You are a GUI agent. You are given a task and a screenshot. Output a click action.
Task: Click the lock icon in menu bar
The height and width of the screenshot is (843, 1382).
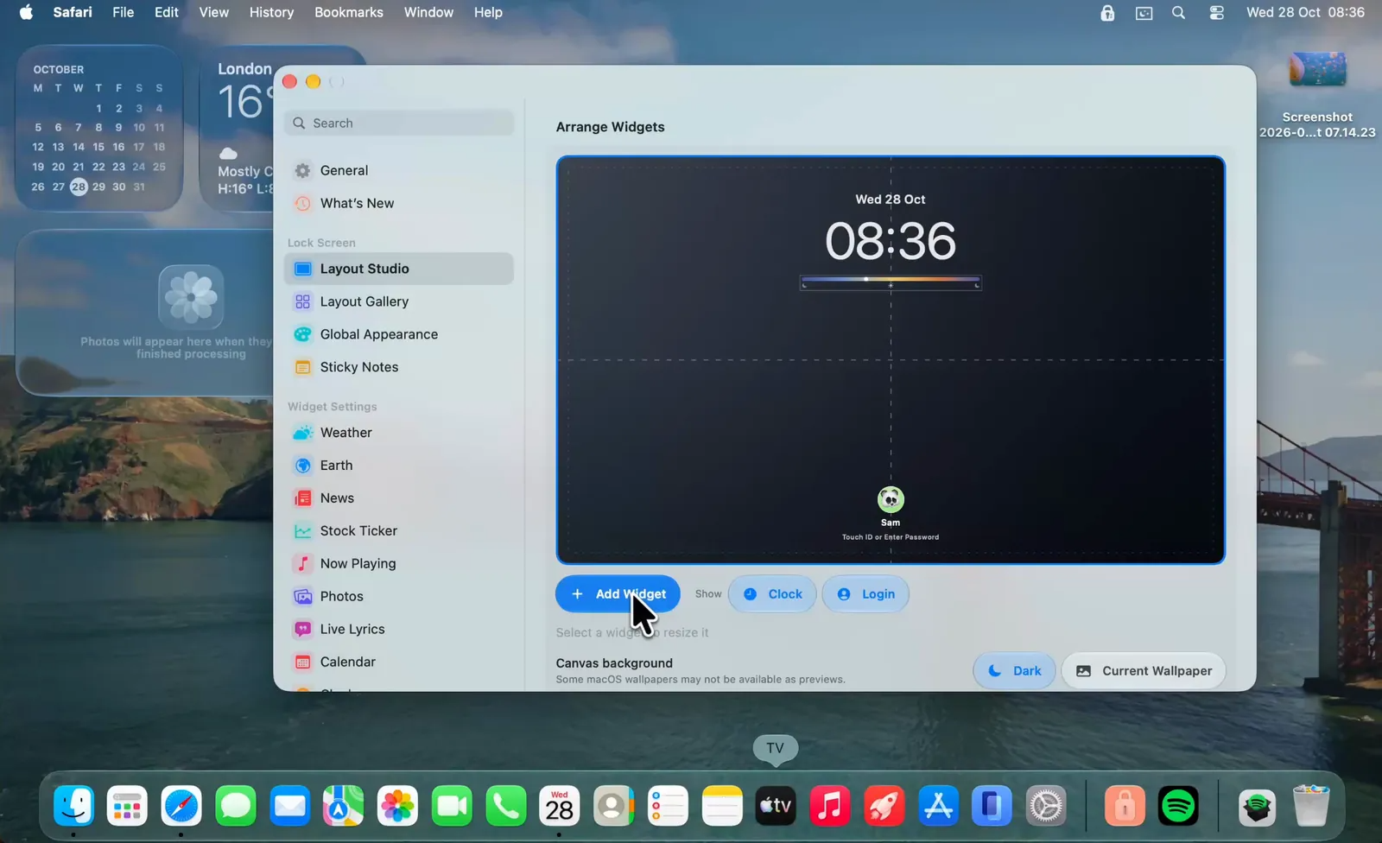[x=1107, y=13]
